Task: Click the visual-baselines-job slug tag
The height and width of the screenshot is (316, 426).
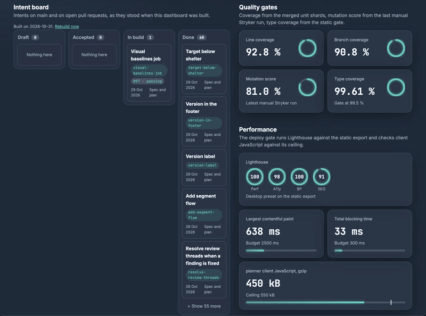Action: (149, 71)
